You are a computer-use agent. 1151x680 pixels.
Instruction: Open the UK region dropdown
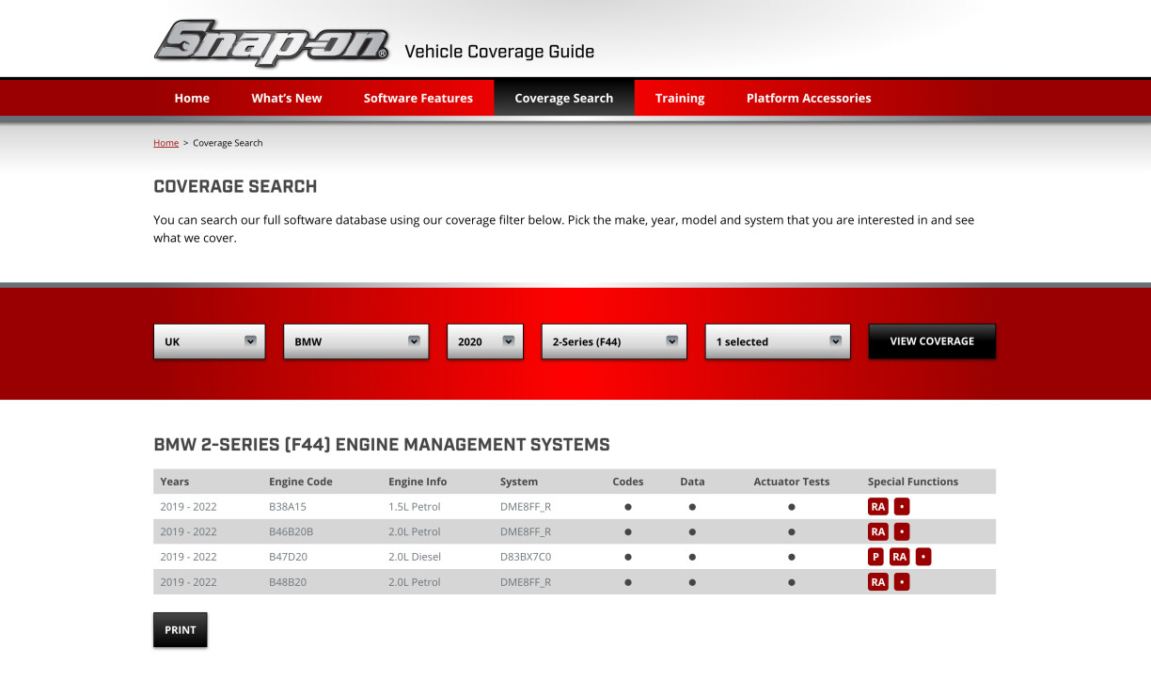(210, 341)
